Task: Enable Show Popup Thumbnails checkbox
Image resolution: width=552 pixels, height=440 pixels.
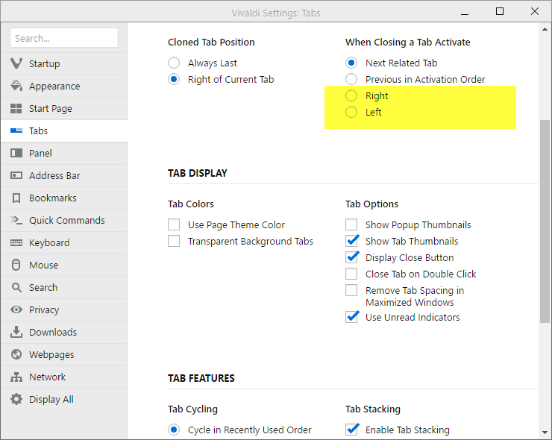Action: click(351, 224)
